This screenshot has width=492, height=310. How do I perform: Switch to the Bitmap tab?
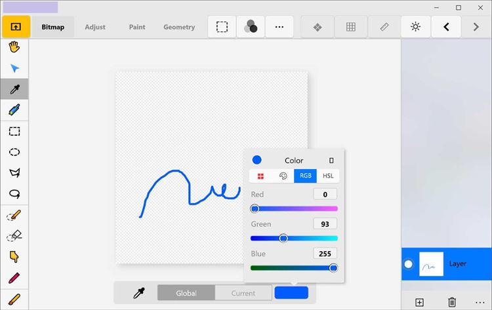click(x=52, y=27)
